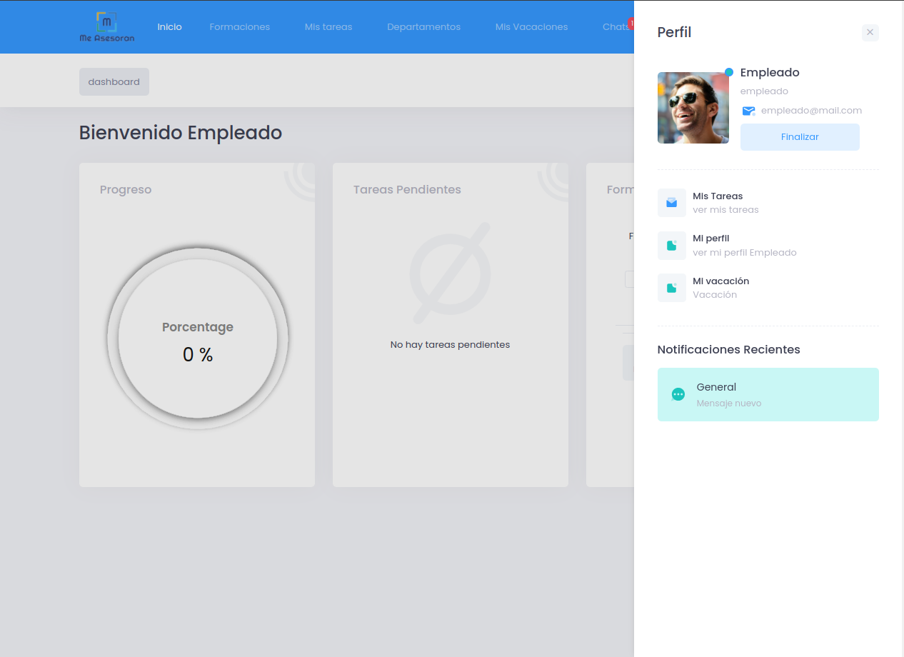The width and height of the screenshot is (904, 657).
Task: Go to Formaciones in the navbar
Action: [x=239, y=27]
